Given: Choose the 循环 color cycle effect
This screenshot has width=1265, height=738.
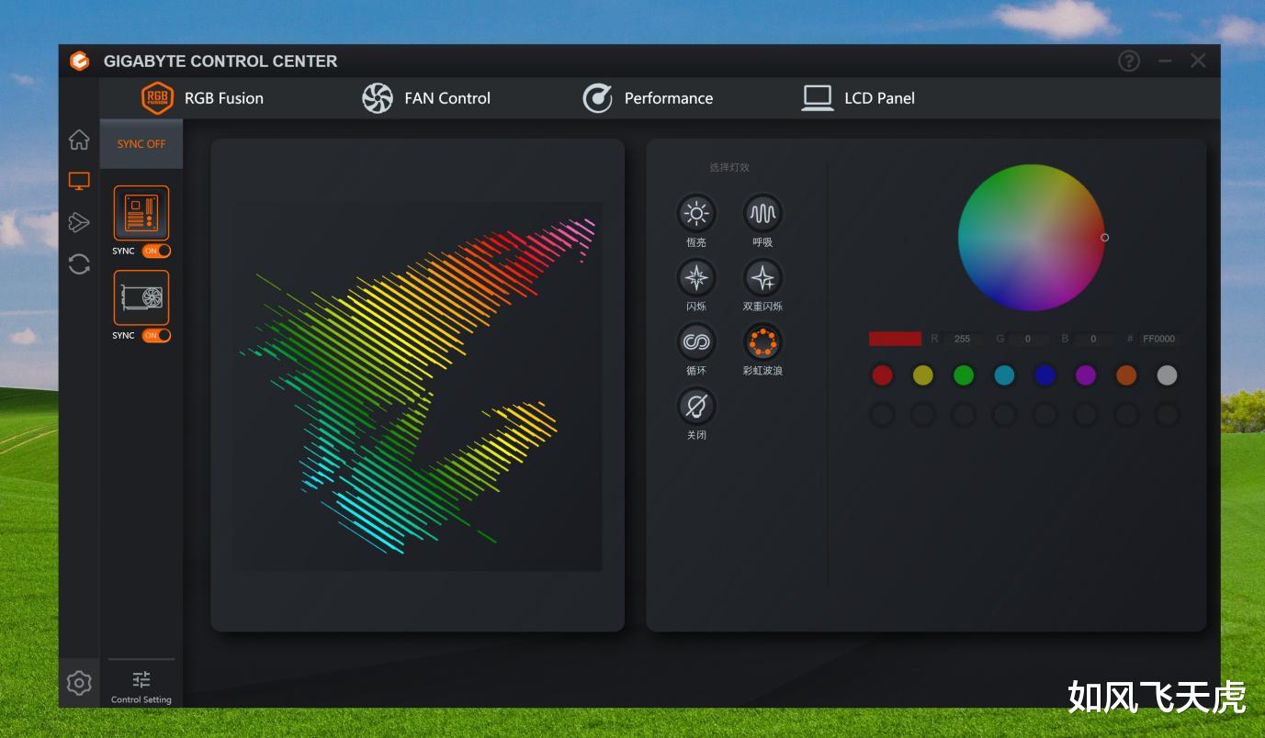Looking at the screenshot, I should click(696, 342).
